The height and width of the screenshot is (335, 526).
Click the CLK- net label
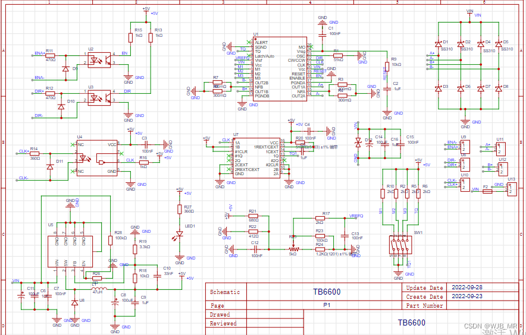coord(23,178)
